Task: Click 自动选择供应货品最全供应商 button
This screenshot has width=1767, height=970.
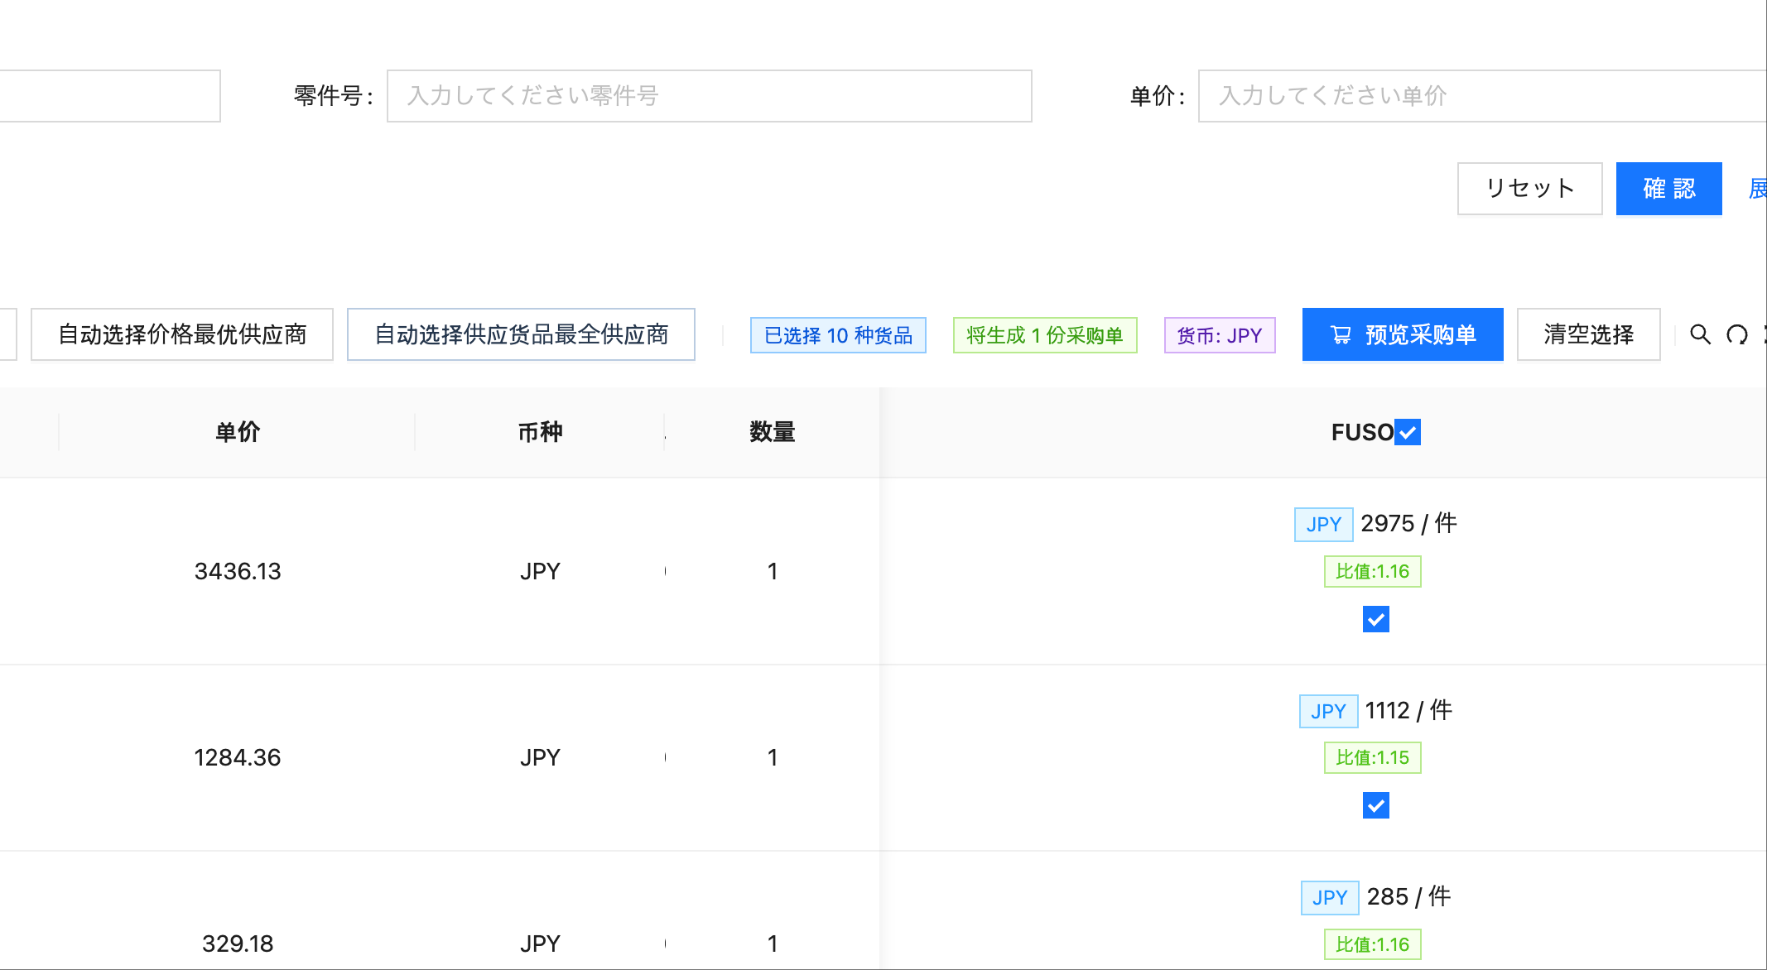Action: click(521, 334)
